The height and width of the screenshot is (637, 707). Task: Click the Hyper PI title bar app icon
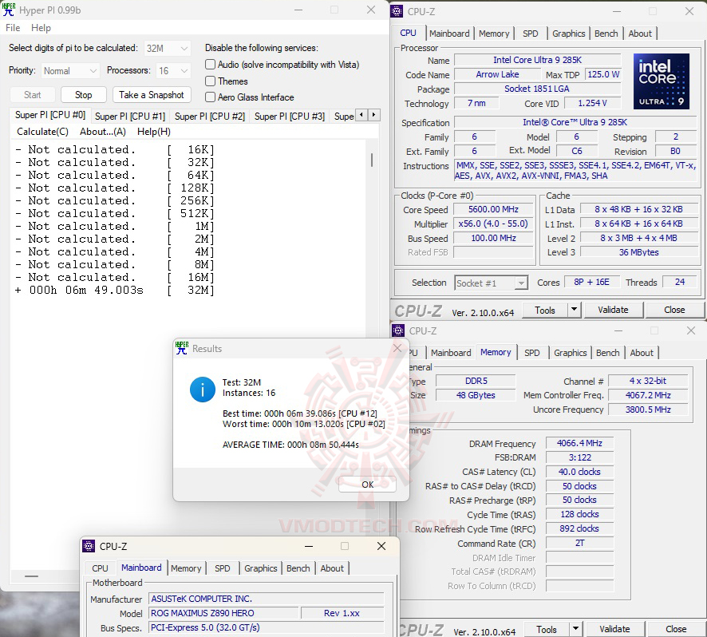[x=9, y=10]
